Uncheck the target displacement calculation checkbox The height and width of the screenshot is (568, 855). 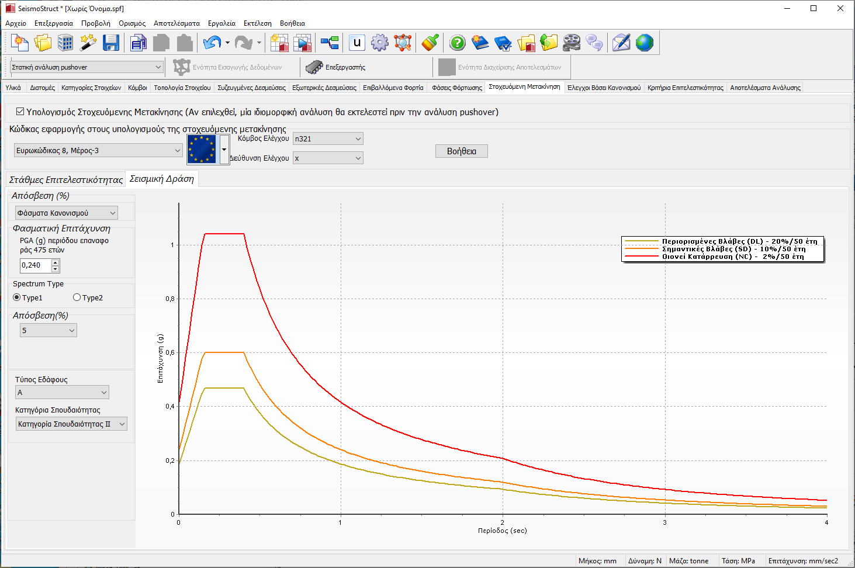point(20,112)
